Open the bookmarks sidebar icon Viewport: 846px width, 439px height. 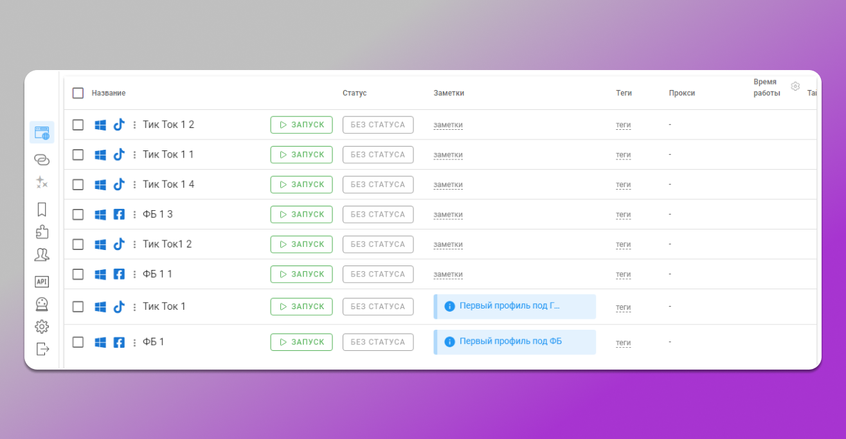pos(42,209)
